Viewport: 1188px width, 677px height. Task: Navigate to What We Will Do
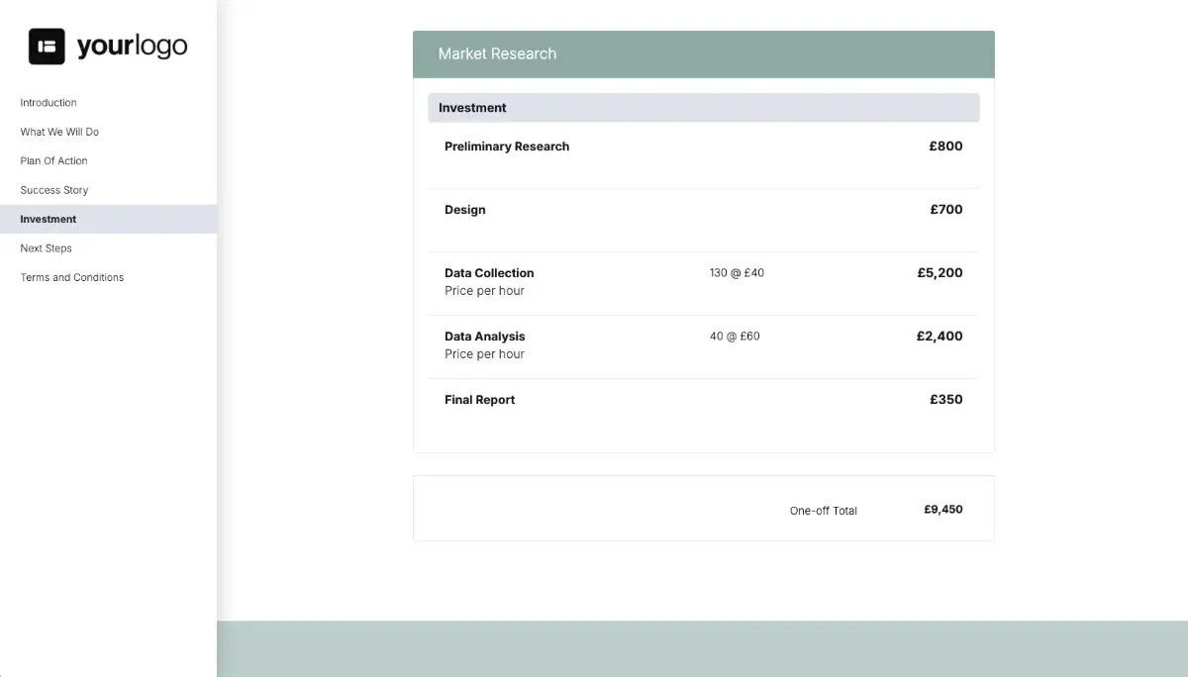tap(58, 131)
